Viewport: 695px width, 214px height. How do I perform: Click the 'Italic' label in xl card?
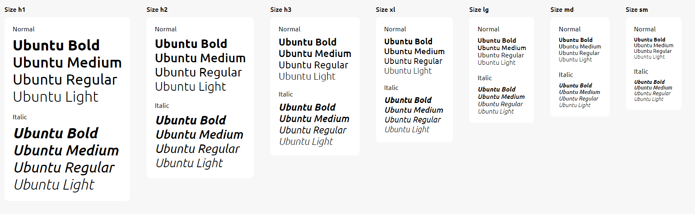(x=391, y=88)
